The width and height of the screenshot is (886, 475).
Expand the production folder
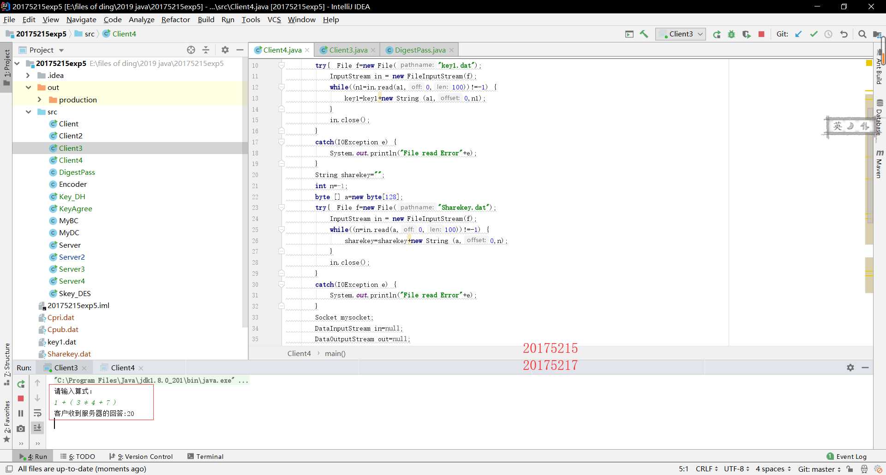click(x=39, y=100)
